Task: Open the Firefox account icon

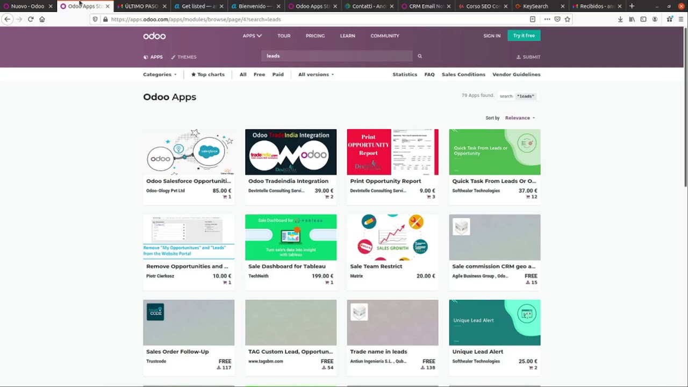Action: click(655, 19)
